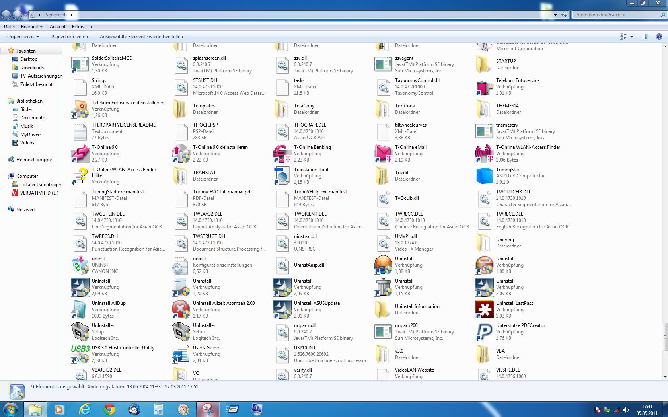Click the USB 3.0 Host Controller Utility icon
Viewport: 668px width, 417px height.
(80, 354)
